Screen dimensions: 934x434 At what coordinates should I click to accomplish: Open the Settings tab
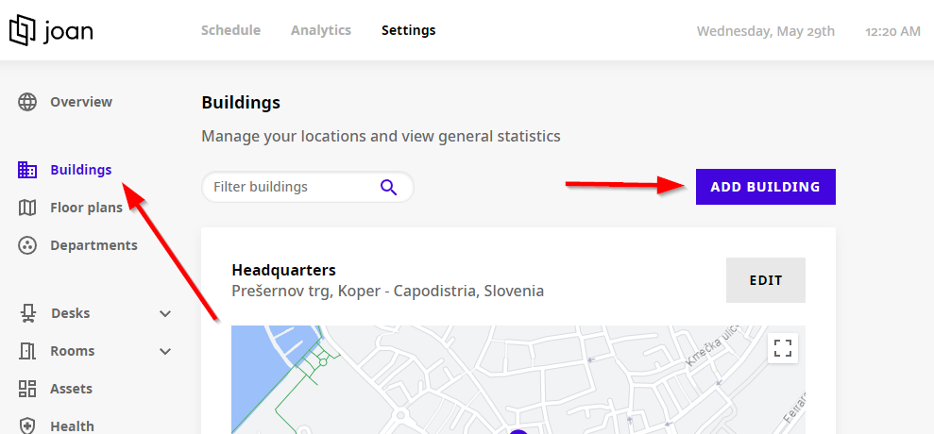(409, 30)
